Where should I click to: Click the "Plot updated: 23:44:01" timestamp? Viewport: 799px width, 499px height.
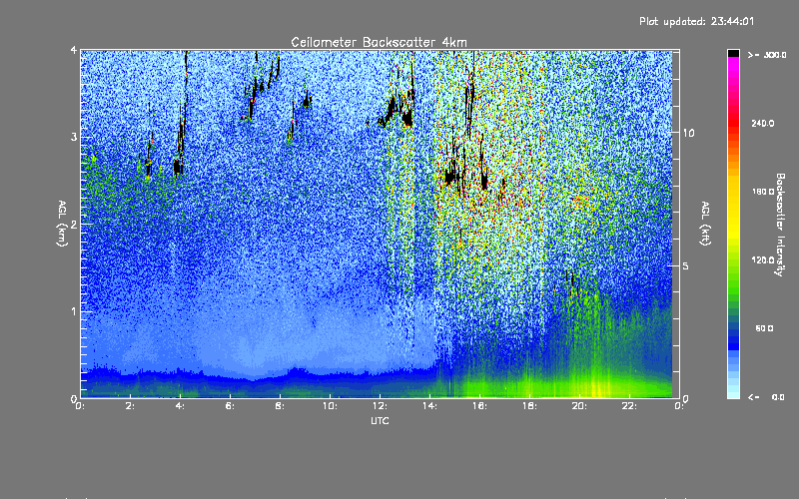(696, 21)
